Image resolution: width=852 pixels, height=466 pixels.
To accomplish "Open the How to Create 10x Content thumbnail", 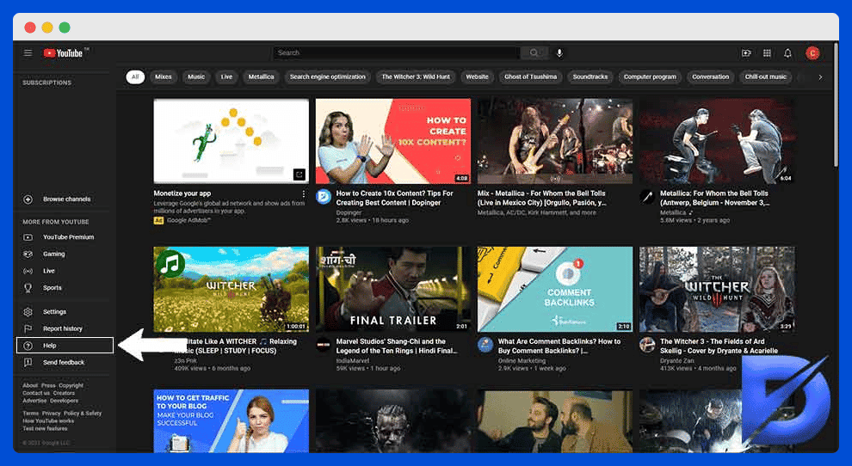I will pos(392,141).
